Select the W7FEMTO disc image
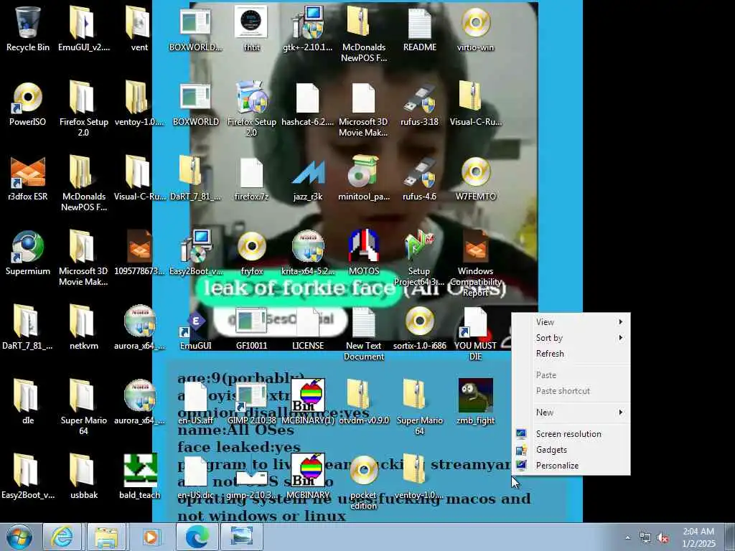 pos(475,178)
